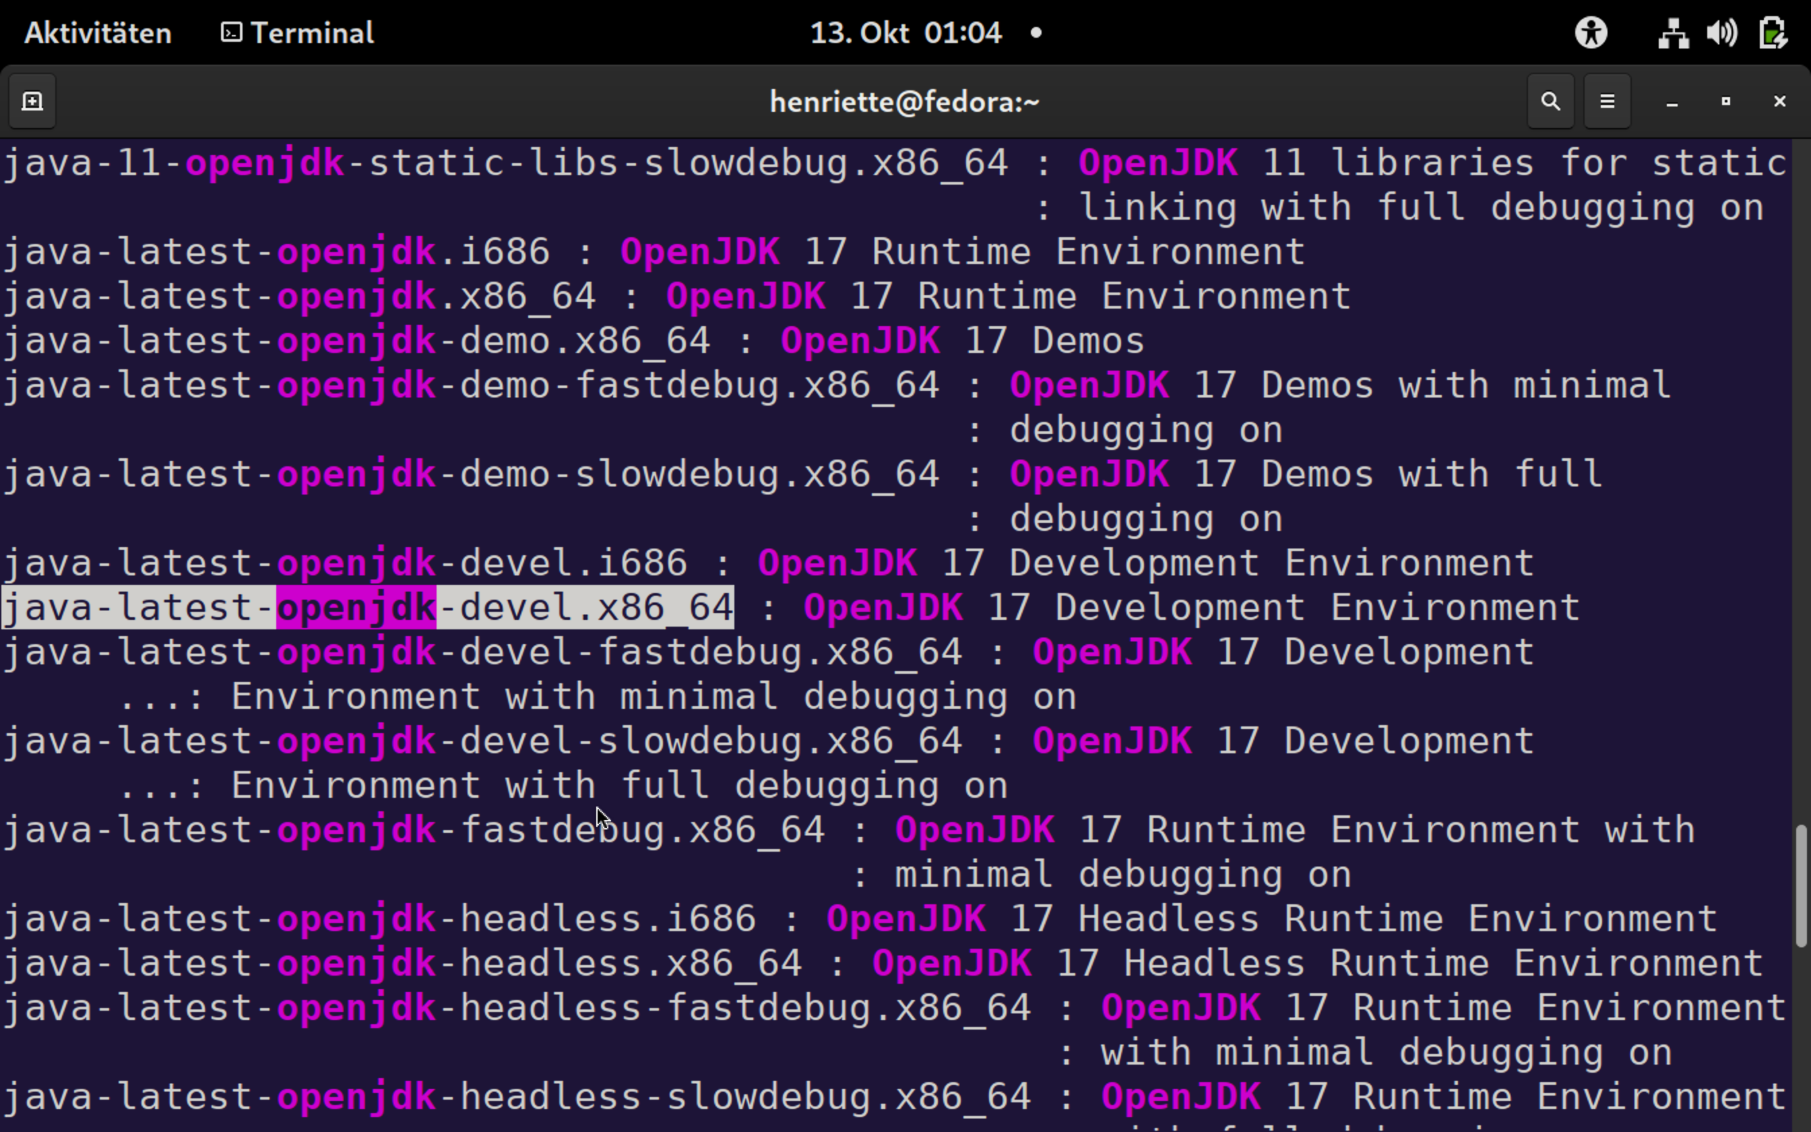Click the ': with minimal debugging on' continuation line
Image resolution: width=1811 pixels, height=1132 pixels.
1366,1053
